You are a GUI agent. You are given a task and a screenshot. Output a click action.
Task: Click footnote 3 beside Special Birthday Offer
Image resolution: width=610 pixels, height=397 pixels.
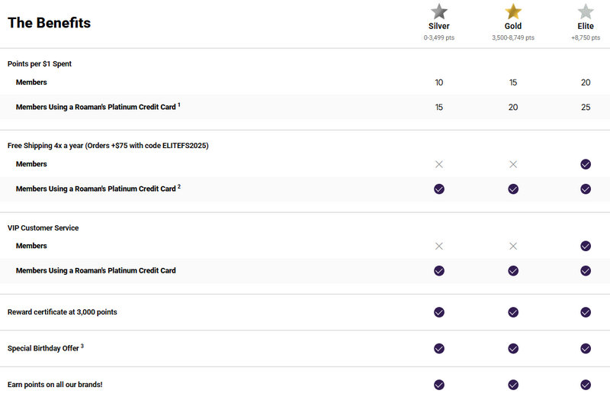tap(82, 346)
